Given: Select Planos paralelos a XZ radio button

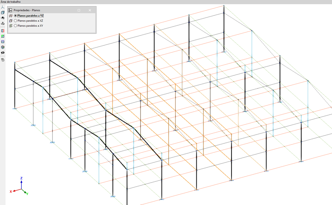Looking at the screenshot, I should pos(15,21).
